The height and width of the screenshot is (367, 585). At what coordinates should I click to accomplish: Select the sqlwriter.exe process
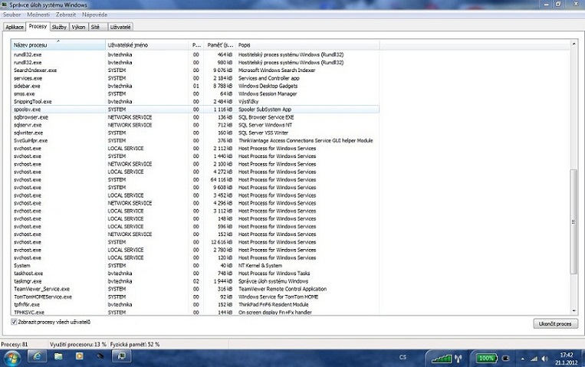(196, 133)
